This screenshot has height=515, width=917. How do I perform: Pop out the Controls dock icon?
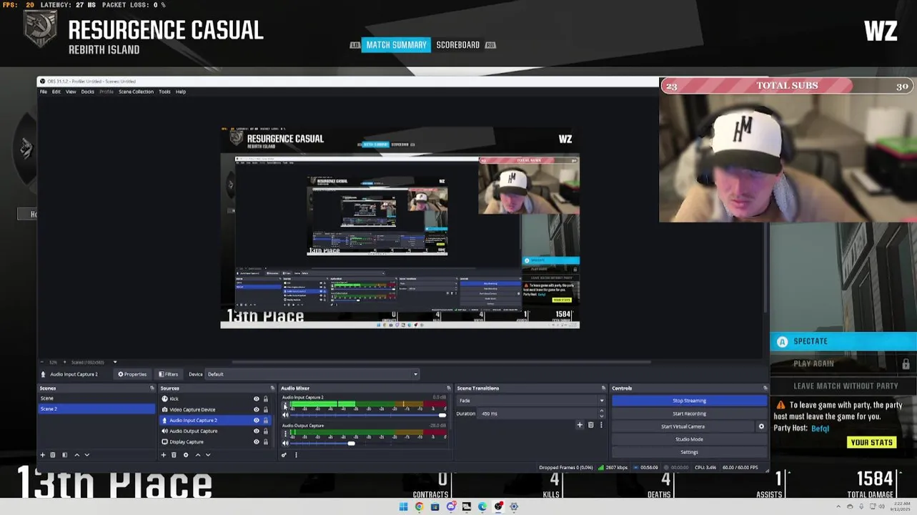(765, 388)
